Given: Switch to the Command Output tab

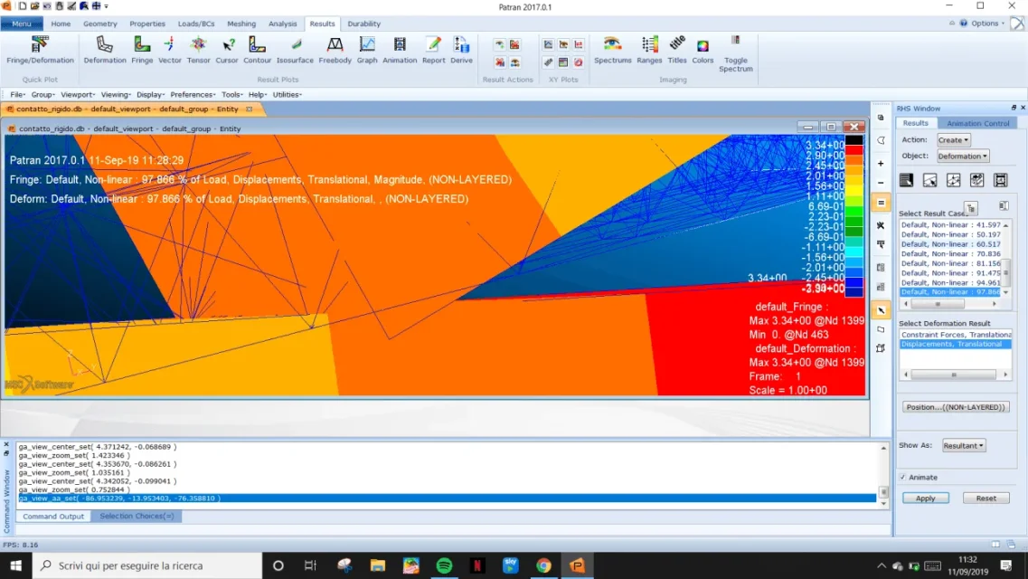Looking at the screenshot, I should (x=53, y=516).
